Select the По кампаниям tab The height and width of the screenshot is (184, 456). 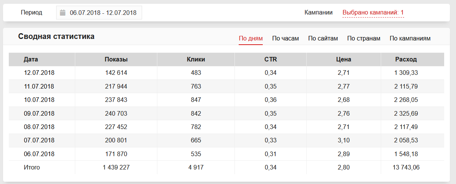[x=410, y=39]
